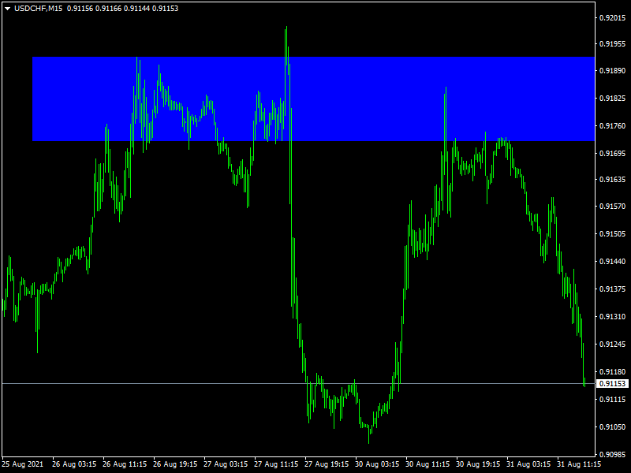Click the 27 Aug 03:15 time label
Image resolution: width=631 pixels, height=473 pixels.
pyautogui.click(x=226, y=464)
